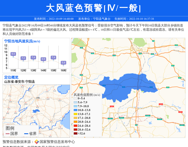Select the 0~5.4 legend swatch
This screenshot has height=147, width=188.
pos(75,99)
